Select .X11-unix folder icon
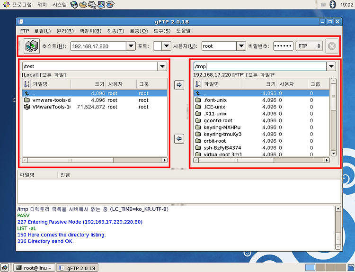Image resolution: width=355 pixels, height=272 pixels. tap(198, 114)
